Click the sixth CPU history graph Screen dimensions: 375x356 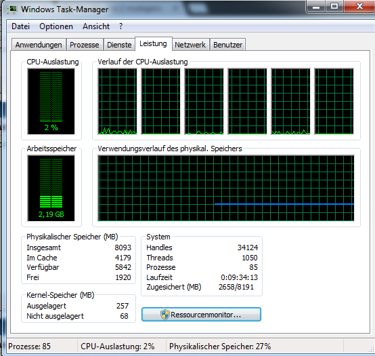tap(334, 101)
